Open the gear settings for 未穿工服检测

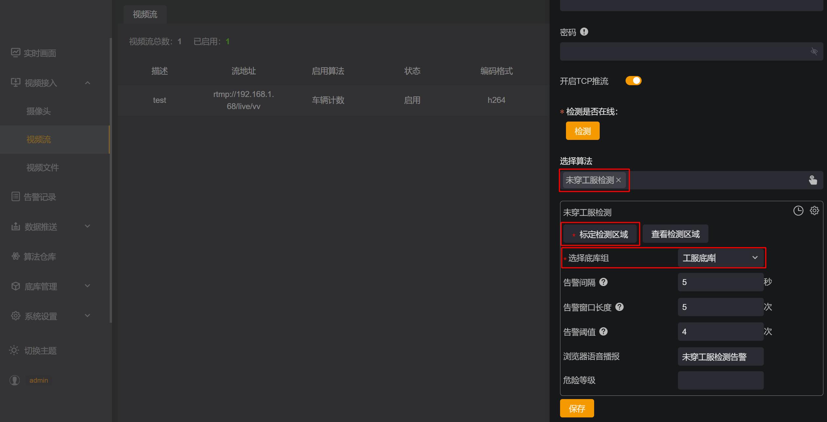pos(814,211)
